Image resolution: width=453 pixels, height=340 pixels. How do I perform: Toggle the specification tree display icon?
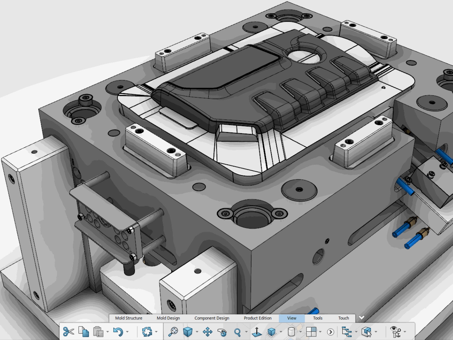point(347,332)
